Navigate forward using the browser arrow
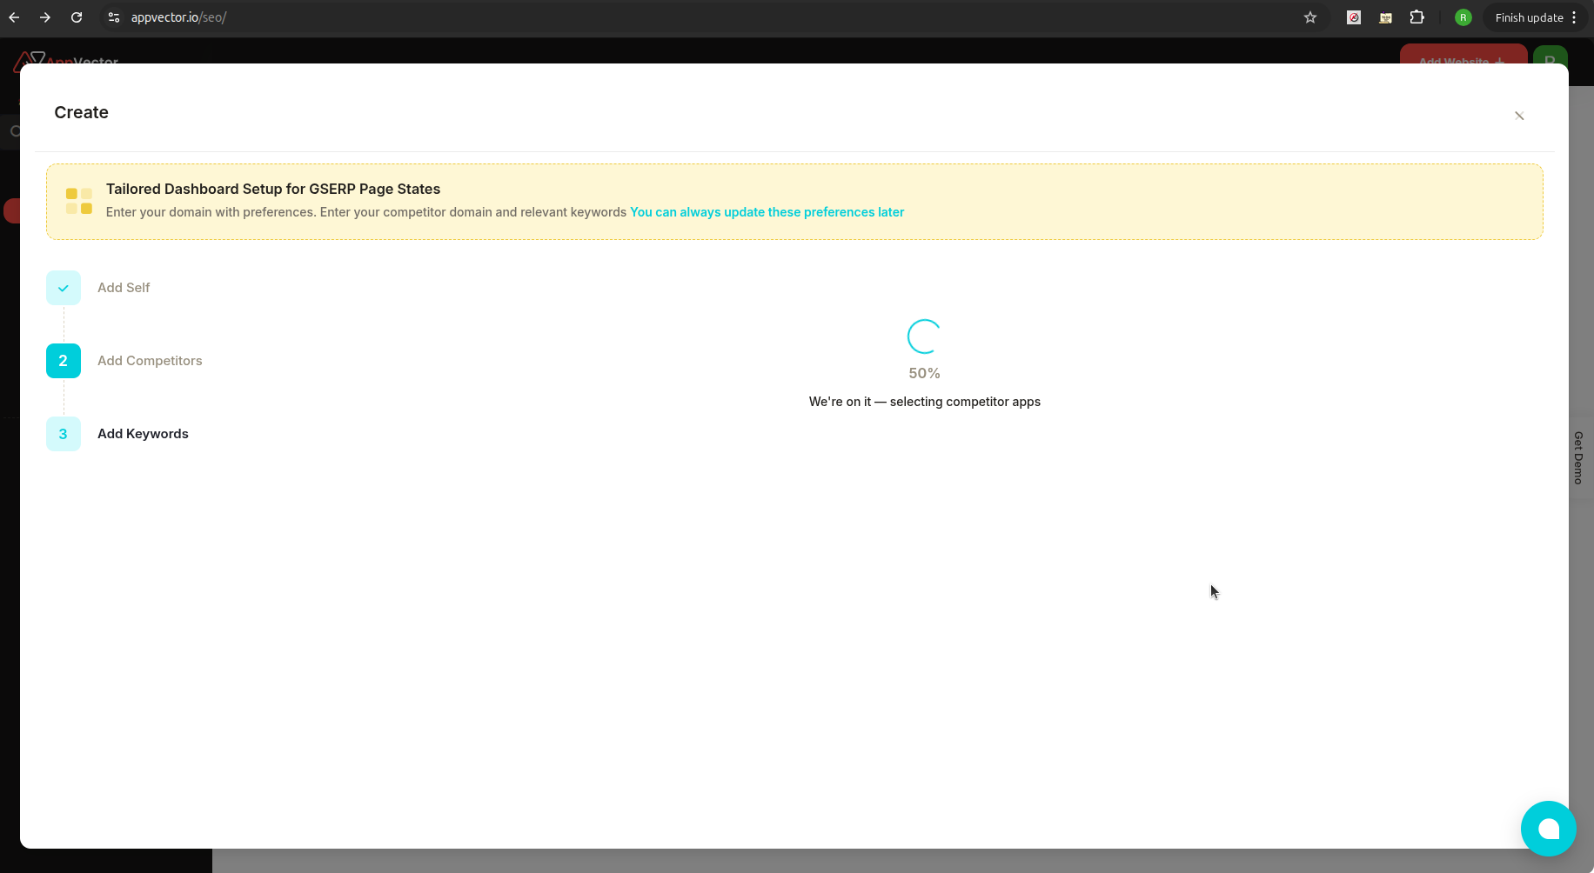The image size is (1594, 873). tap(45, 17)
